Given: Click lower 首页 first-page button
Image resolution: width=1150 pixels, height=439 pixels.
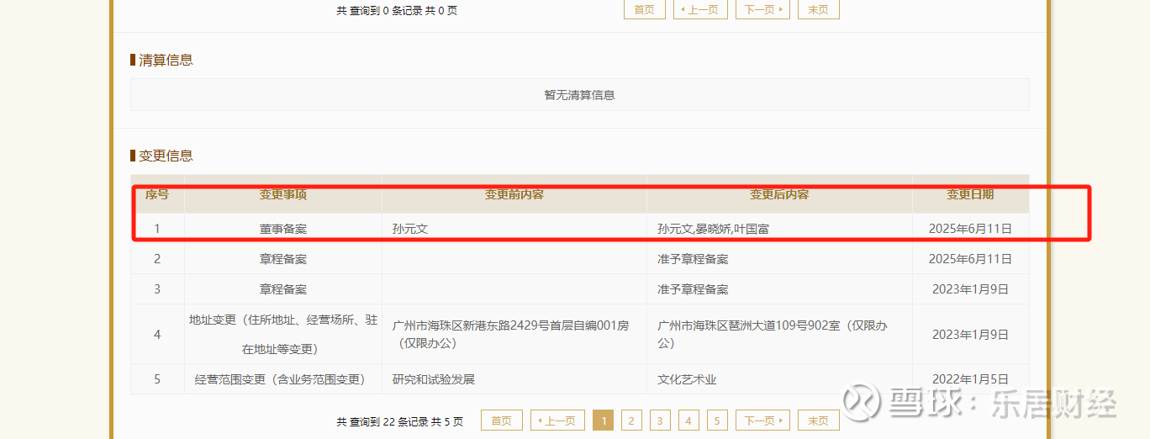Looking at the screenshot, I should click(502, 420).
